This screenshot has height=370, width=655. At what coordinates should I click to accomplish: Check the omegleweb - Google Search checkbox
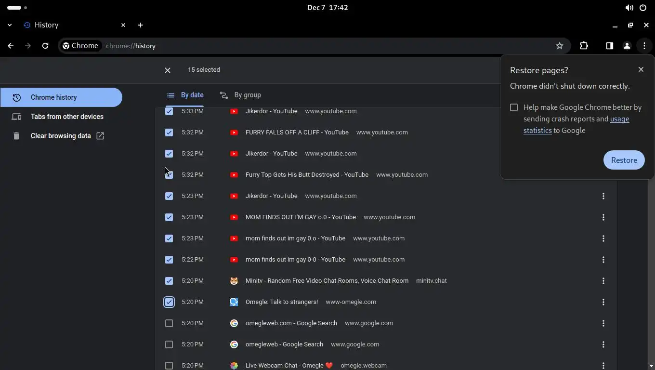[x=169, y=344]
